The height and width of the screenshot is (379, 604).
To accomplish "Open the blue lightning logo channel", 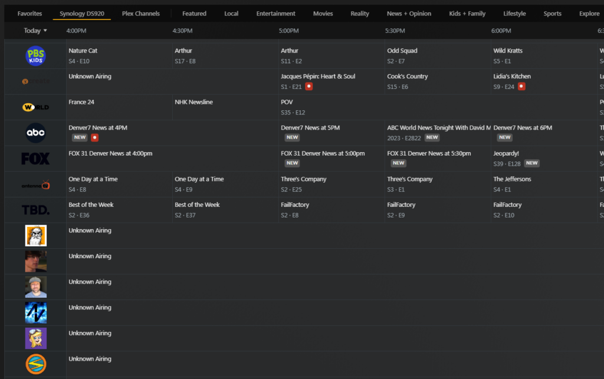I will tap(36, 312).
